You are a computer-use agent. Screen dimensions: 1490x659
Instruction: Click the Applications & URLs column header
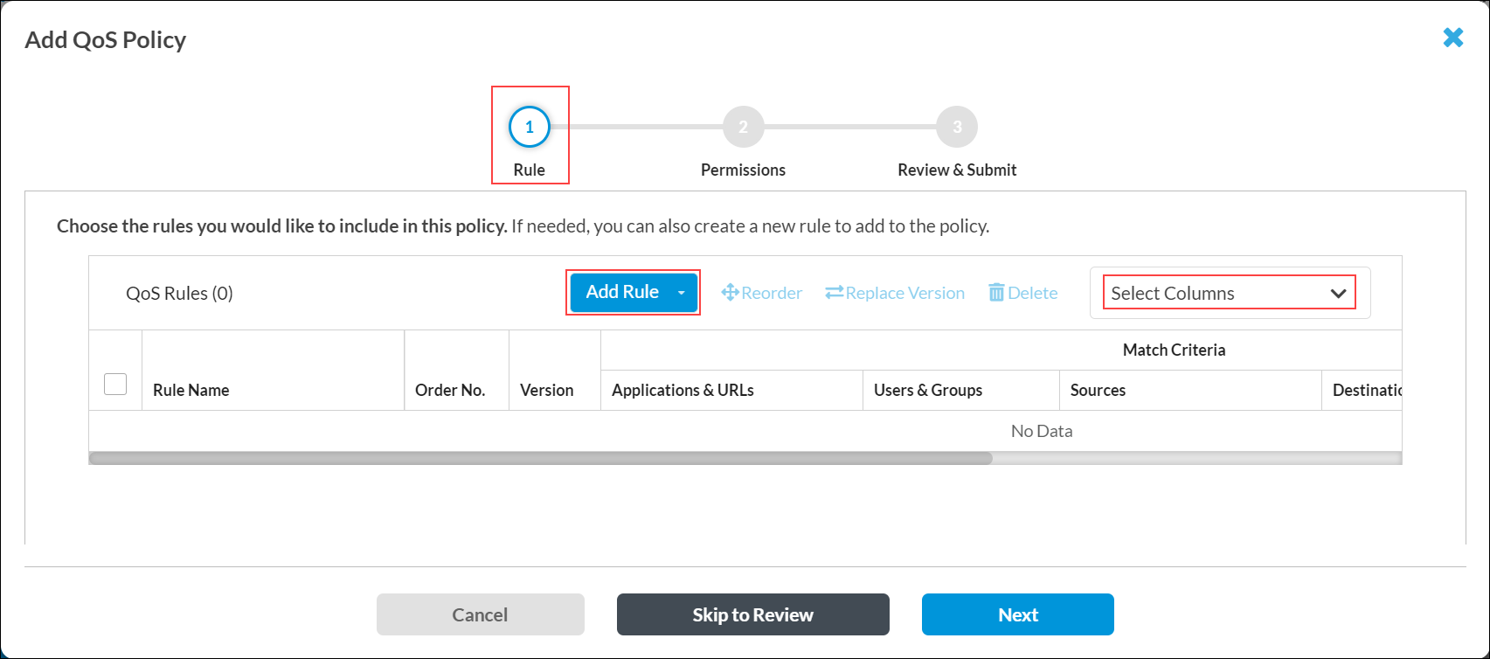(683, 391)
